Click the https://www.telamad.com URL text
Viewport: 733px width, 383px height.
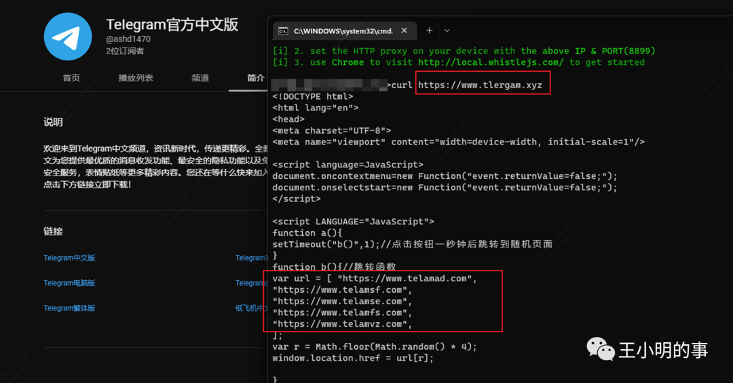click(x=405, y=279)
